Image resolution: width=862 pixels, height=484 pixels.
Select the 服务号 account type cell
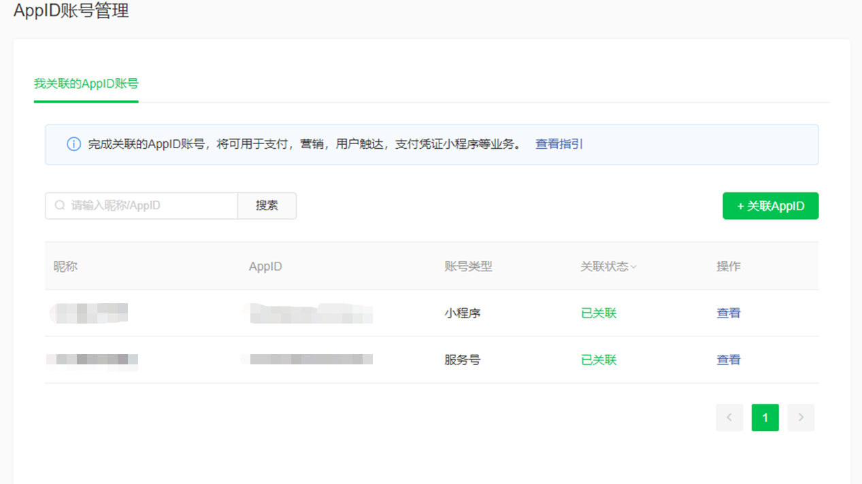click(463, 360)
